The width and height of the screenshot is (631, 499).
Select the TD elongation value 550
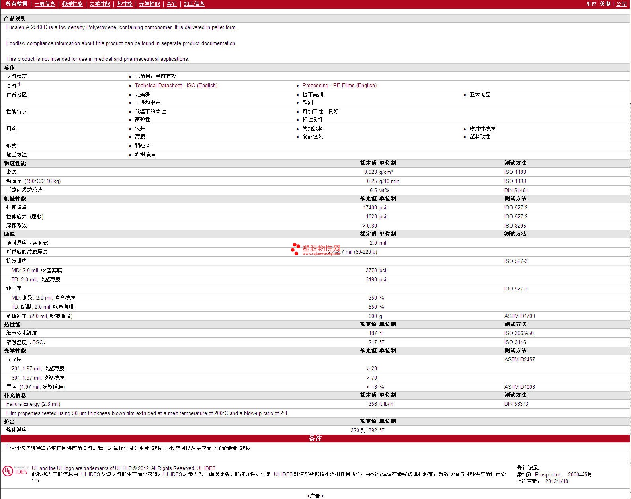[373, 307]
